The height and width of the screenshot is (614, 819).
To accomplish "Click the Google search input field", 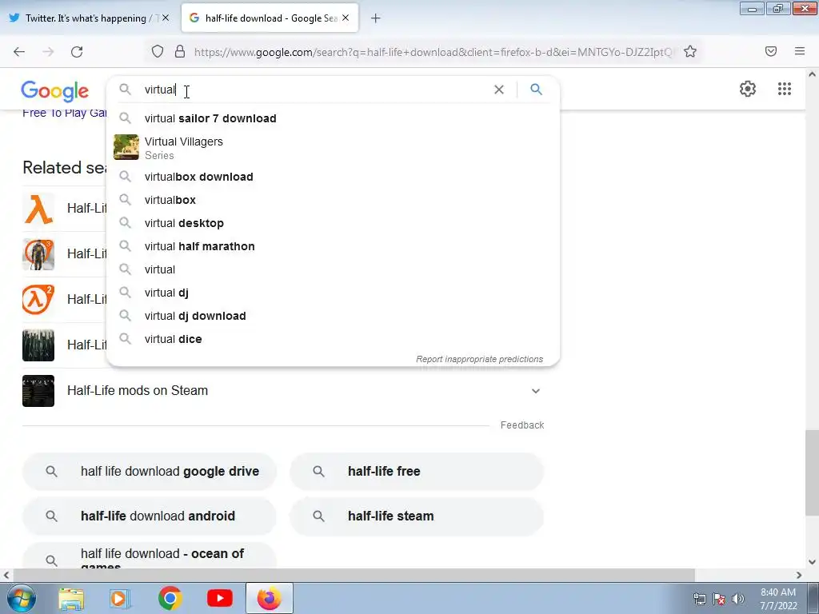I will coord(314,90).
